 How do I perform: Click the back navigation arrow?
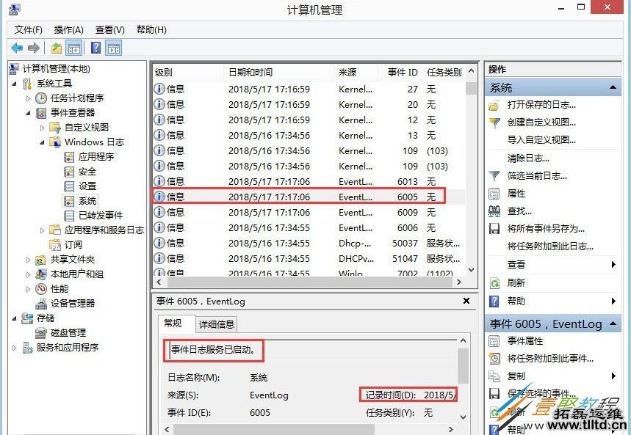pos(16,48)
